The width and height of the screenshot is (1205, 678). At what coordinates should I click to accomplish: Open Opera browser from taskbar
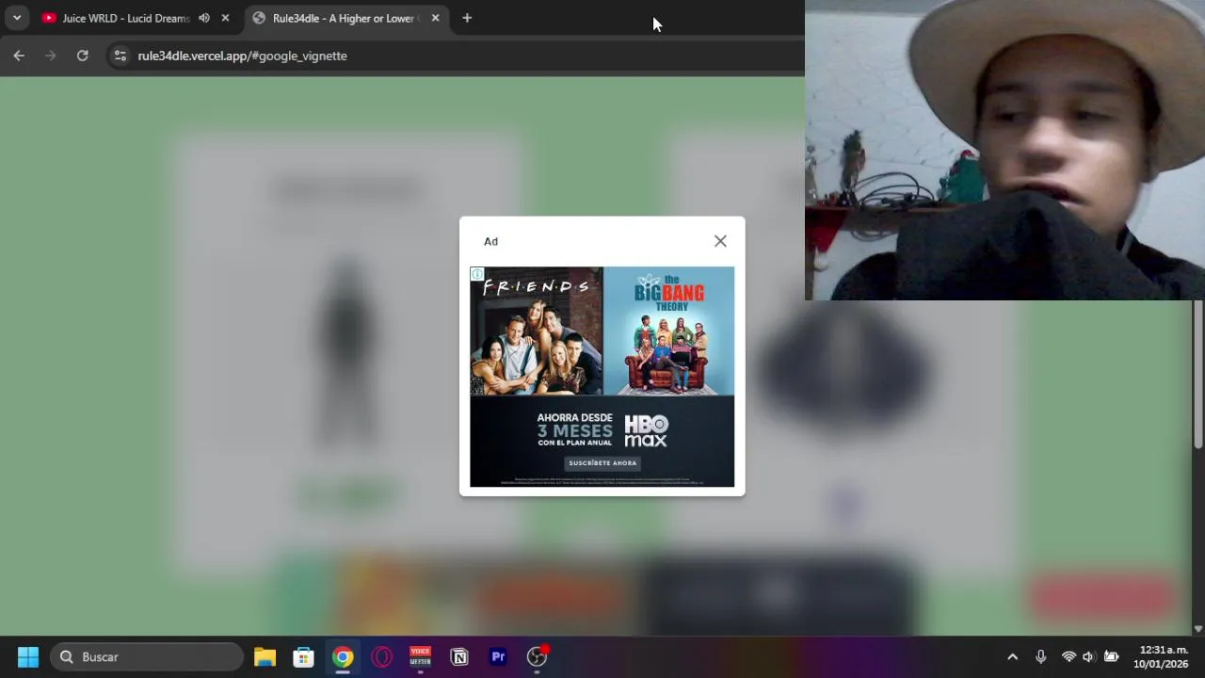[x=381, y=656]
